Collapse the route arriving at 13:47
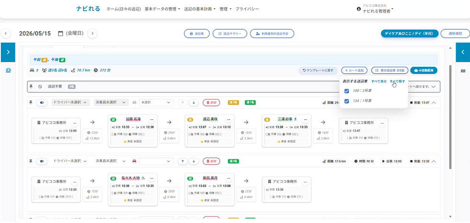 (434, 103)
